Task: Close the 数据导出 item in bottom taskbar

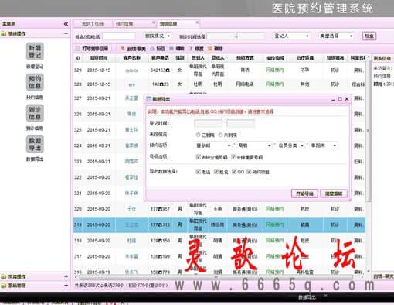Action: pyautogui.click(x=325, y=296)
